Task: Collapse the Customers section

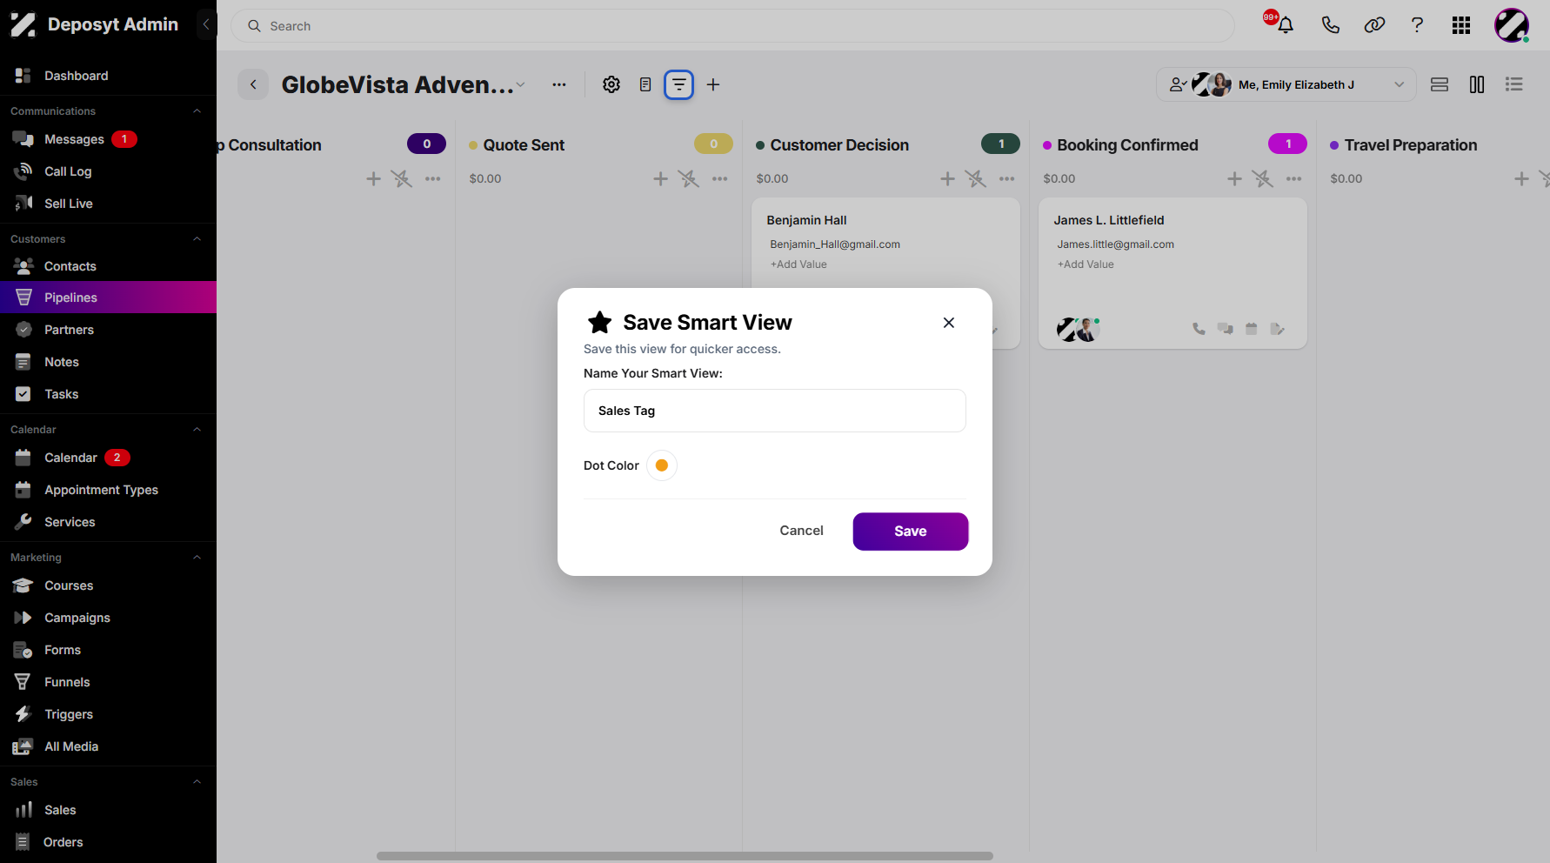Action: pos(197,239)
